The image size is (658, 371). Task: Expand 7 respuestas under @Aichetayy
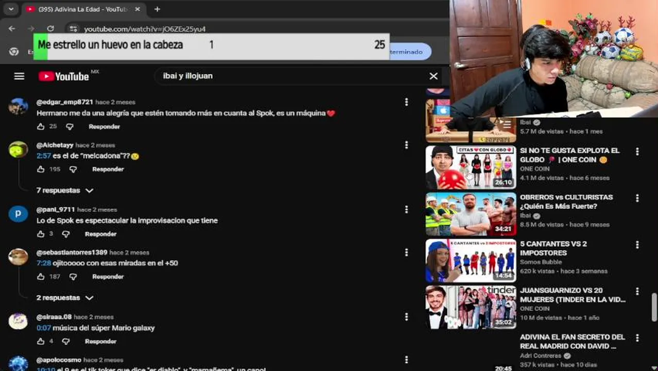(x=65, y=190)
